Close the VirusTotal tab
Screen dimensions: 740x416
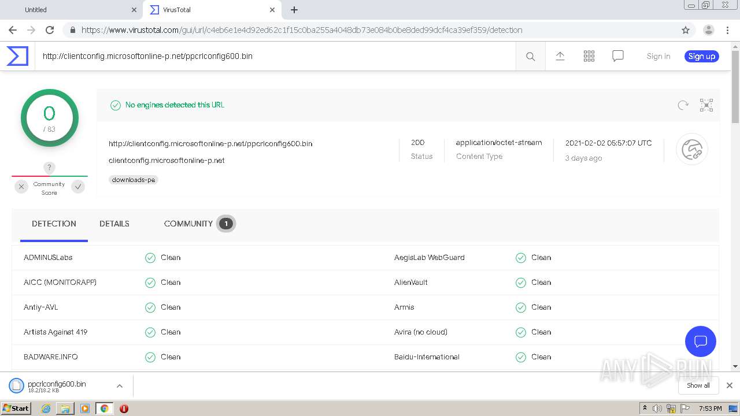pyautogui.click(x=272, y=10)
